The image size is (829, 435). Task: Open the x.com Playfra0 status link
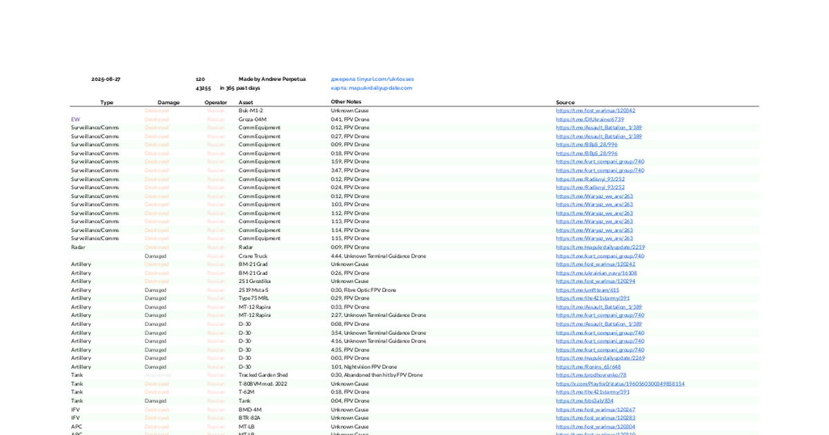click(620, 383)
